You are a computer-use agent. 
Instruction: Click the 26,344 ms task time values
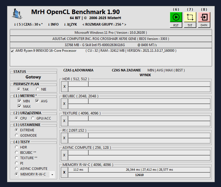[x=149, y=170]
